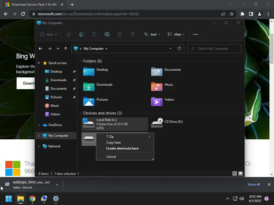The image size is (274, 205).
Task: Choose Create shortcuts here
Action: [x=125, y=148]
